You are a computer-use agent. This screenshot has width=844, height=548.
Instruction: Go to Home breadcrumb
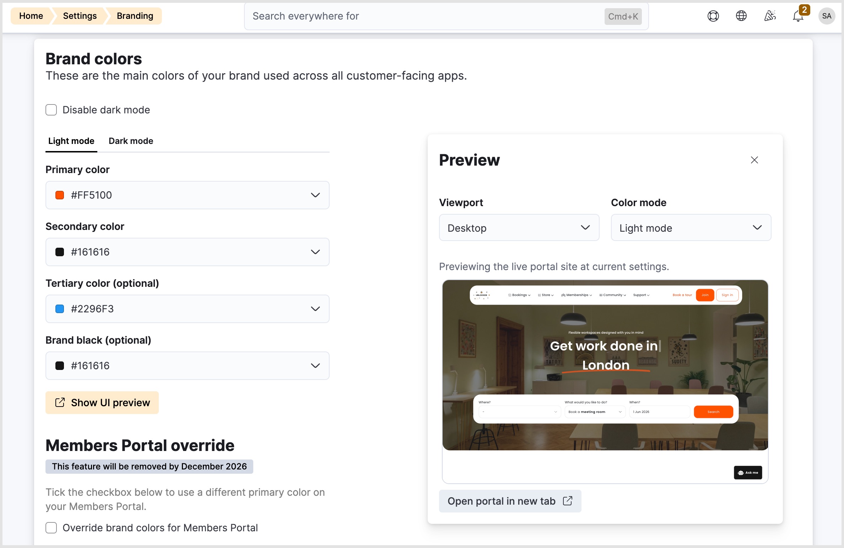point(31,16)
